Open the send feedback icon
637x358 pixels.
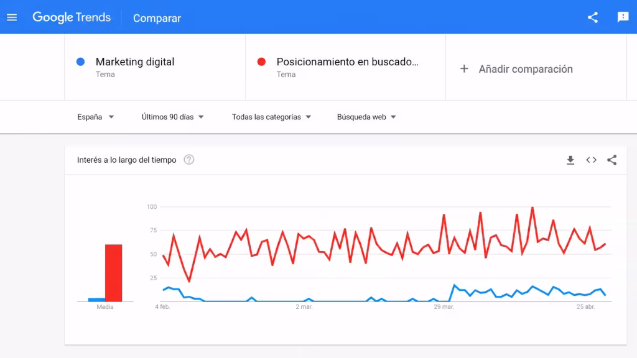623,17
